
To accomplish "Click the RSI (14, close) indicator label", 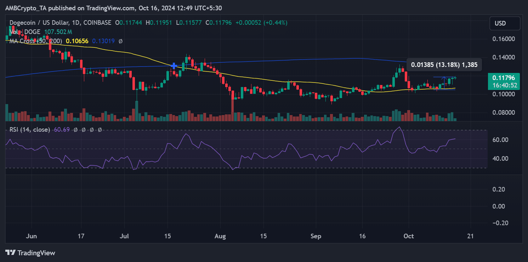I will 29,130.
